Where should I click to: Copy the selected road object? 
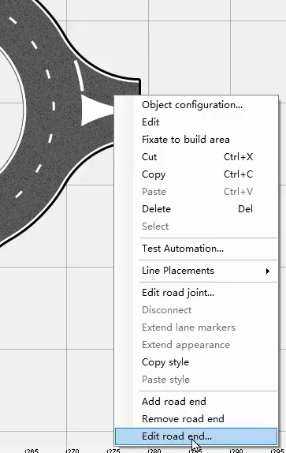pos(196,174)
